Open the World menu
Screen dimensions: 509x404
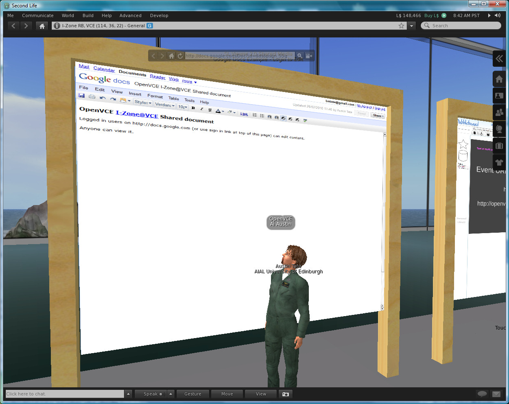pyautogui.click(x=68, y=15)
